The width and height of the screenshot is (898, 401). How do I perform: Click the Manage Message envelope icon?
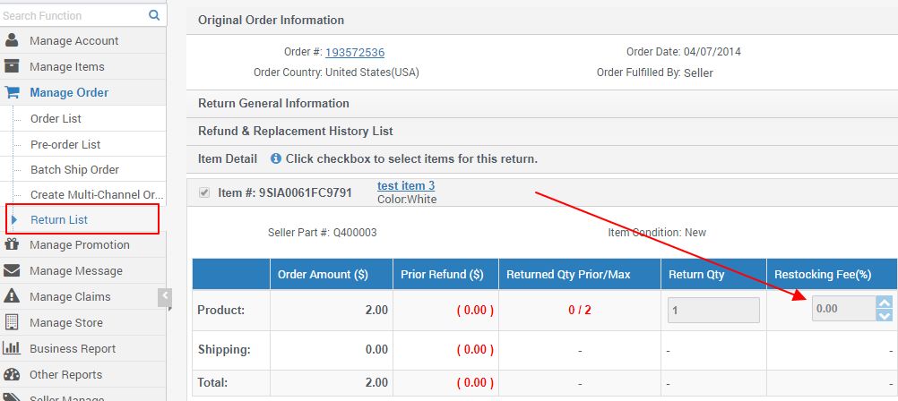12,270
